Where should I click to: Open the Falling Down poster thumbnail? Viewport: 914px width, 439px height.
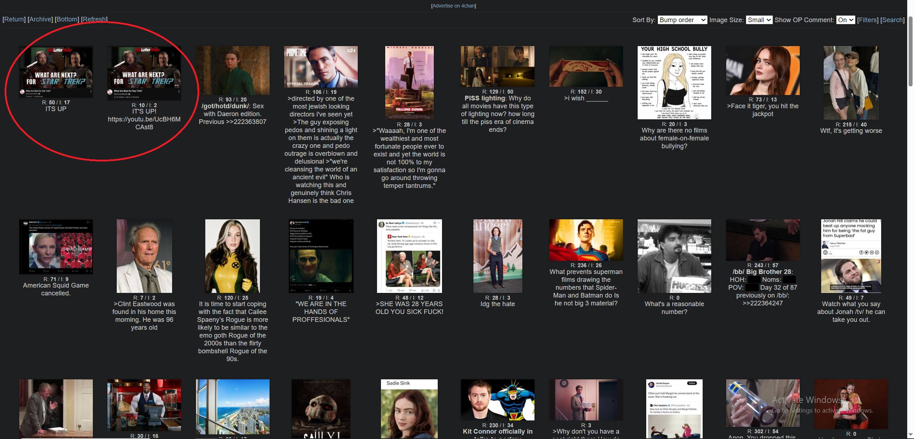(x=410, y=83)
